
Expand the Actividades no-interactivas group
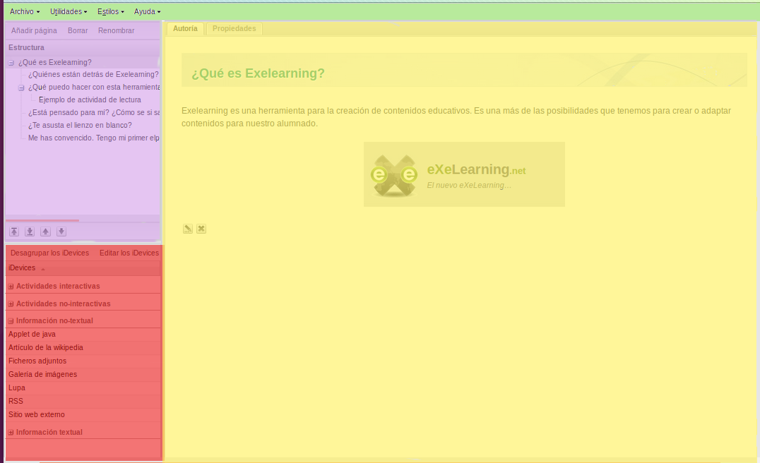[11, 303]
